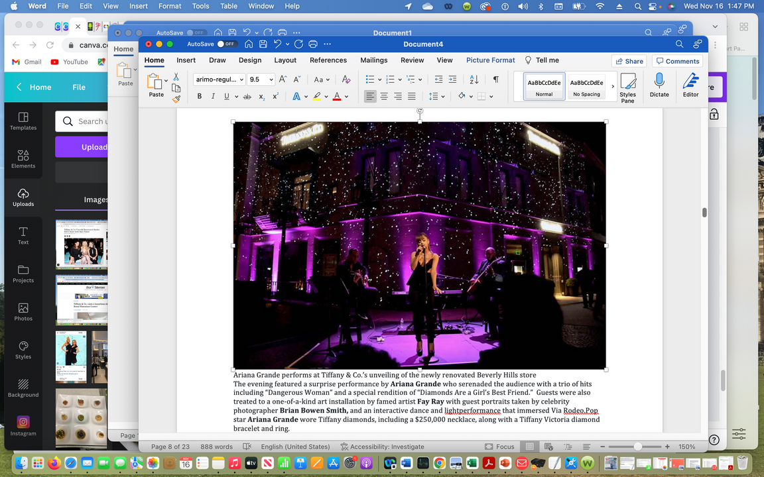This screenshot has height=477, width=764.
Task: Open the Editor pane
Action: pyautogui.click(x=690, y=85)
